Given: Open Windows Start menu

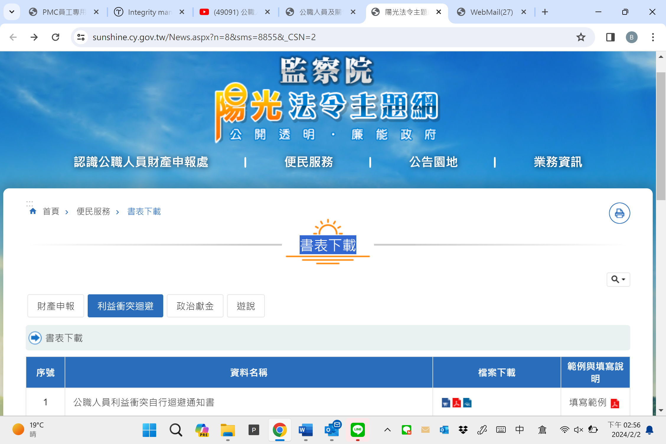Looking at the screenshot, I should pos(149,430).
